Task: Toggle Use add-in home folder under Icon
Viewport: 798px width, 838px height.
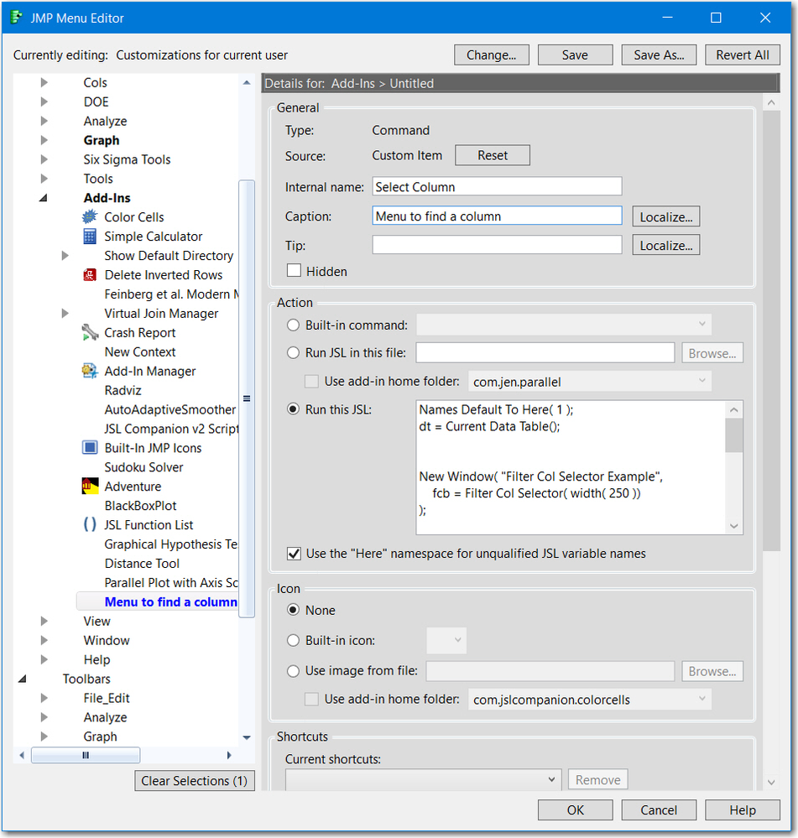Action: tap(311, 699)
